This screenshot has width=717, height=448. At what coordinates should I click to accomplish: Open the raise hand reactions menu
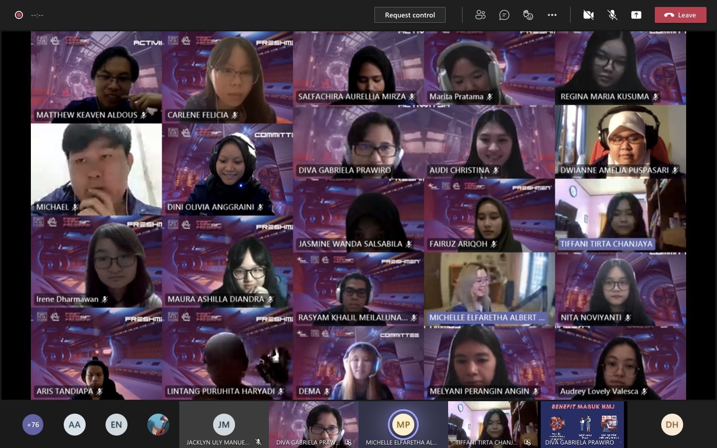528,15
